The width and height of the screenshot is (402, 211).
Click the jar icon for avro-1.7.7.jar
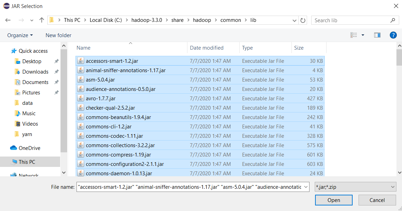[x=81, y=98]
